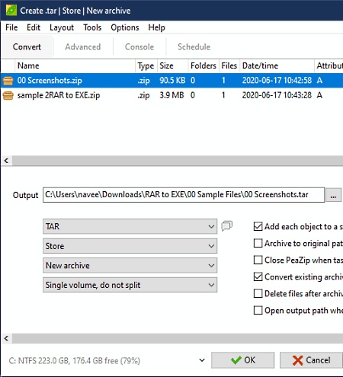The height and width of the screenshot is (377, 343).
Task: Switch to the Advanced tab
Action: point(83,46)
